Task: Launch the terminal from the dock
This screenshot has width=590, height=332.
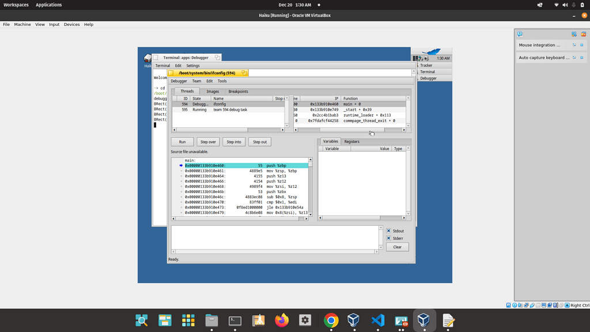Action: 235,320
